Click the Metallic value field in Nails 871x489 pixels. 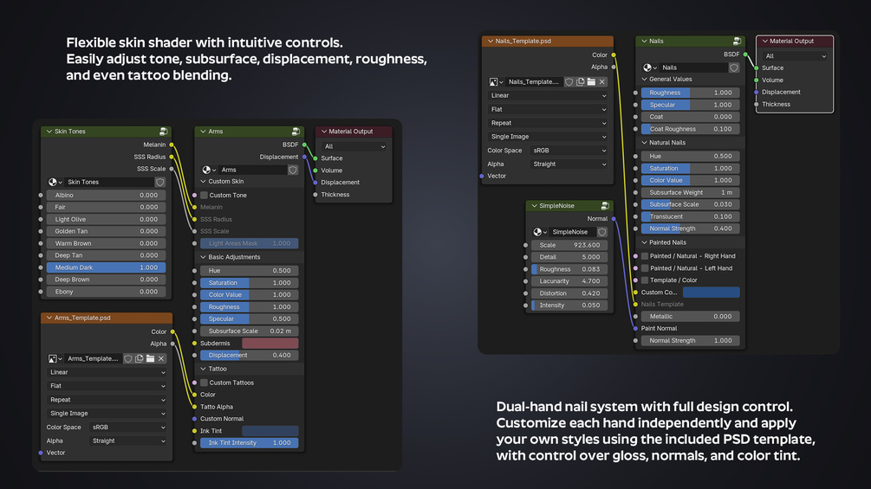(691, 317)
